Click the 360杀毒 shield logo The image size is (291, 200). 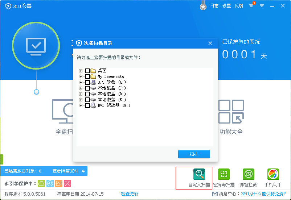click(x=8, y=6)
